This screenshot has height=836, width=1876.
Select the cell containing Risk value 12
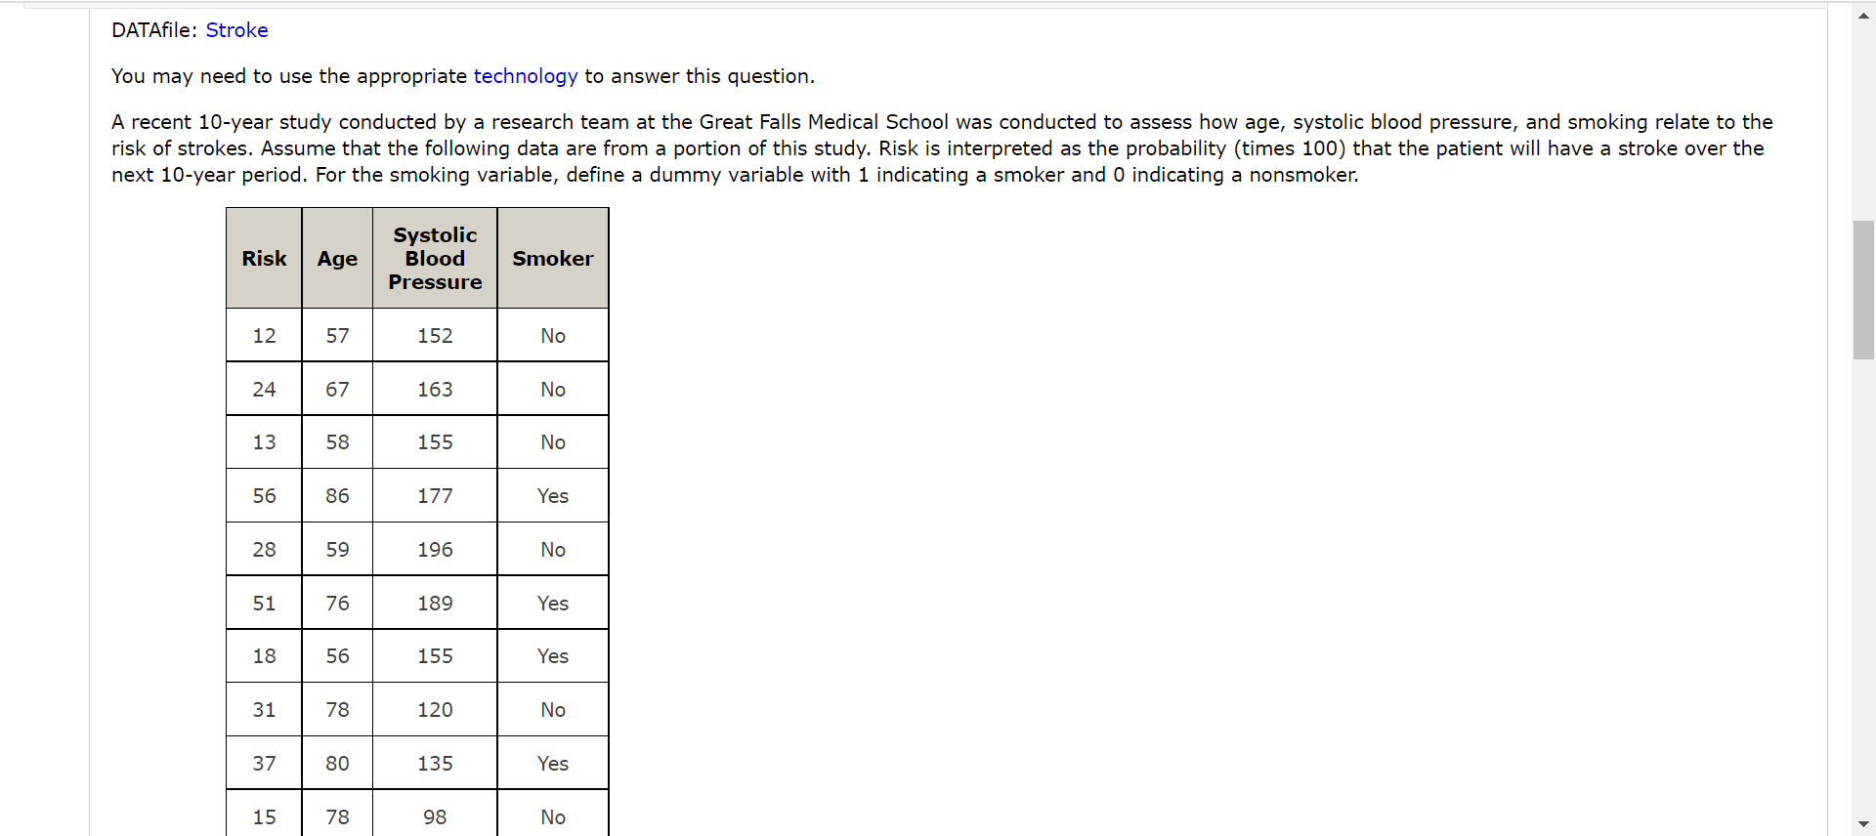[x=263, y=335]
